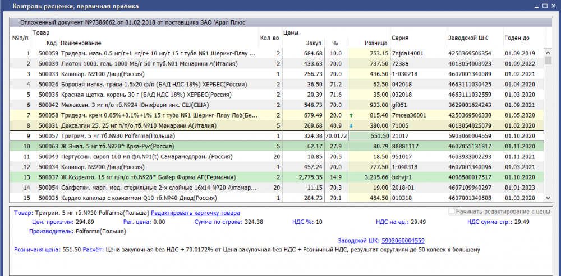Select row 'Пертуссин. сироп 100 мл'
The height and width of the screenshot is (276, 561).
tap(277, 157)
